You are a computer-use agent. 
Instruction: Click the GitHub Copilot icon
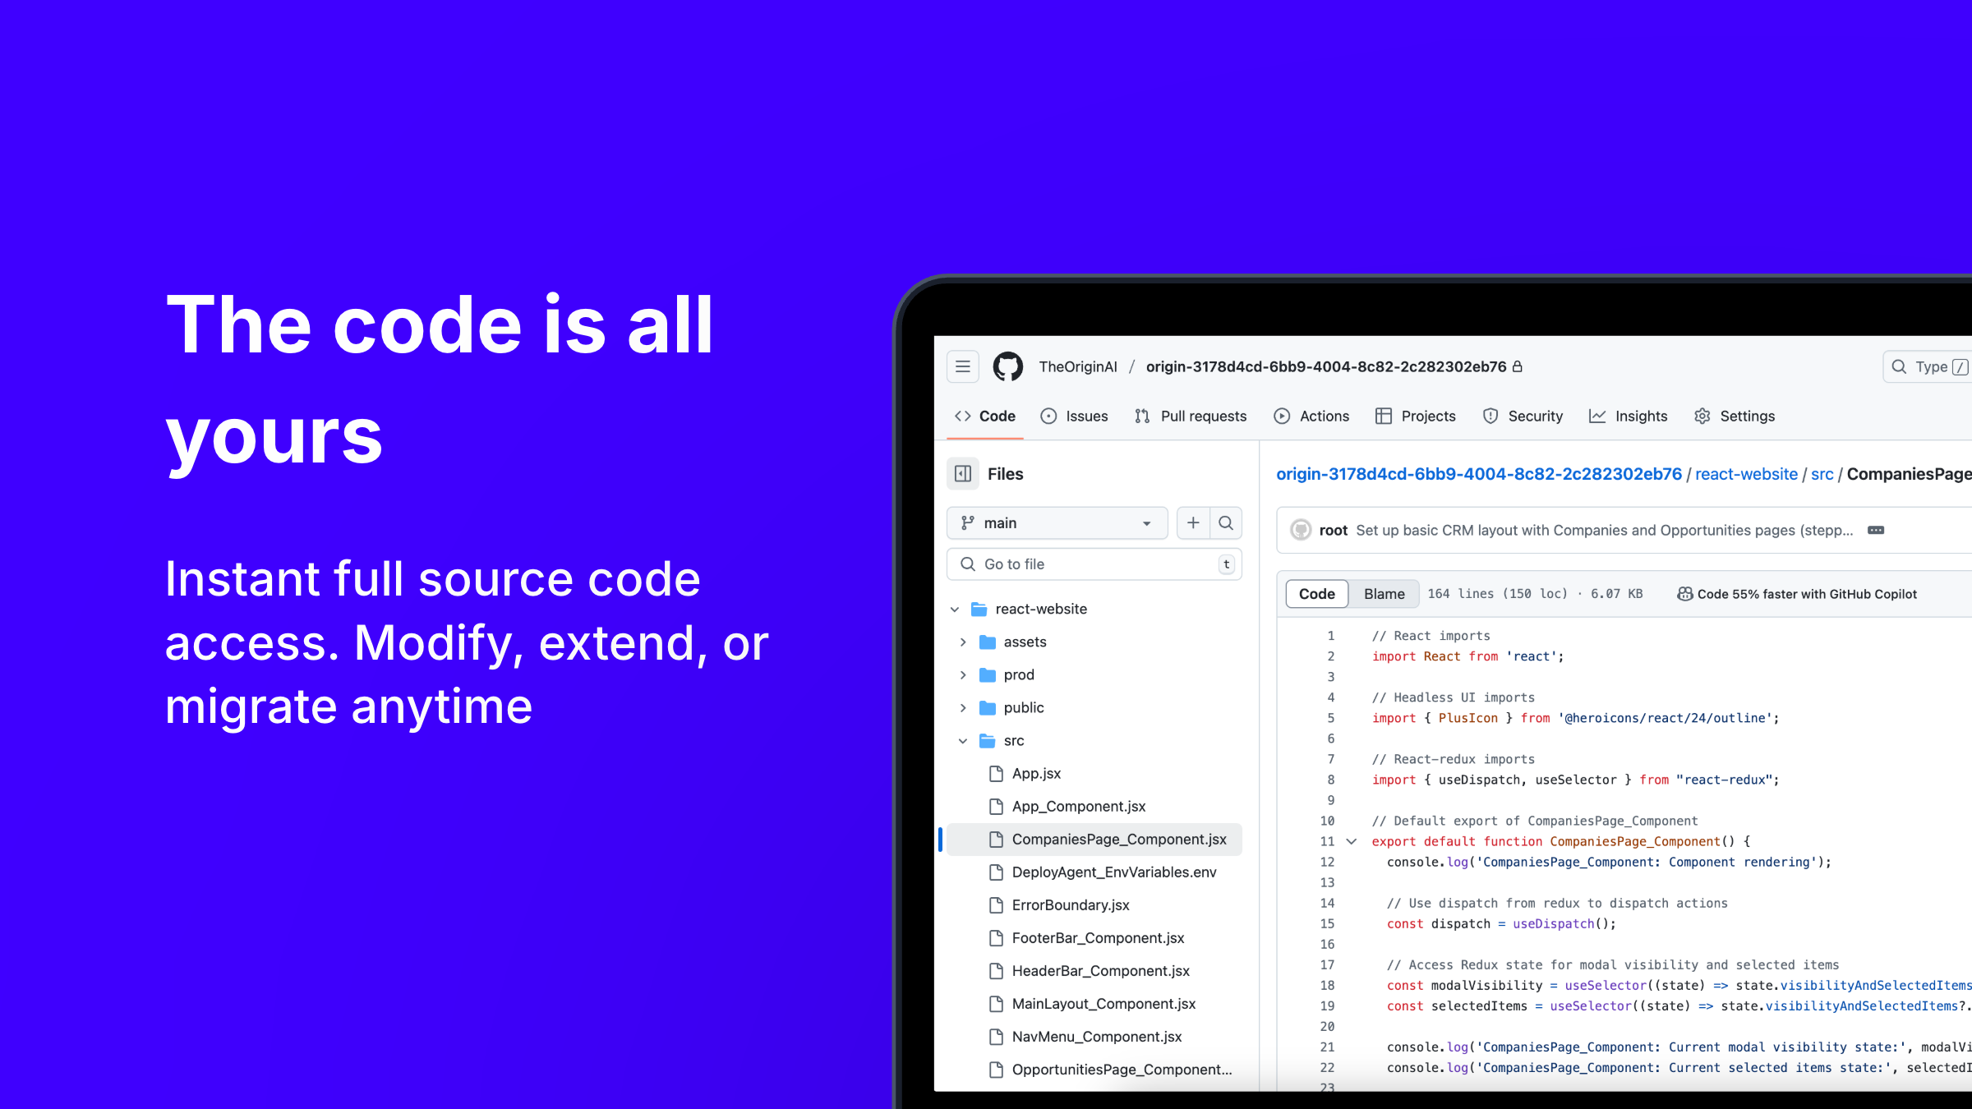pyautogui.click(x=1684, y=594)
